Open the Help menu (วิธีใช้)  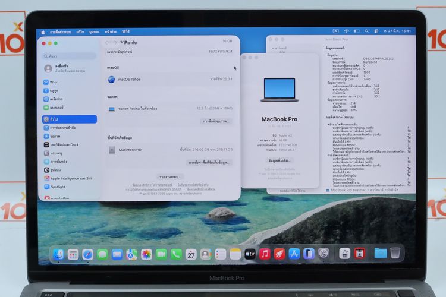click(125, 31)
